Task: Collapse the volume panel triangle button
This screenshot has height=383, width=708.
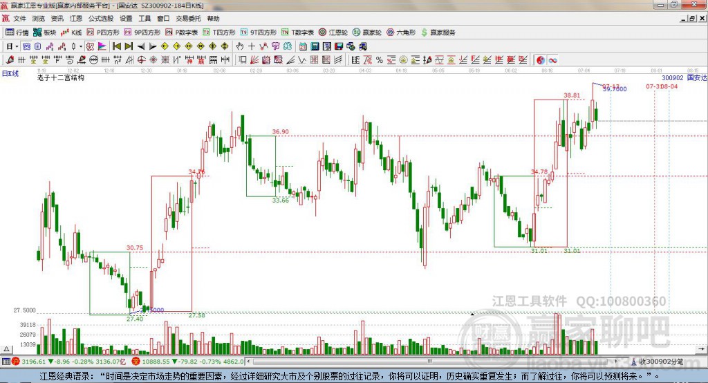Action: 6,349
